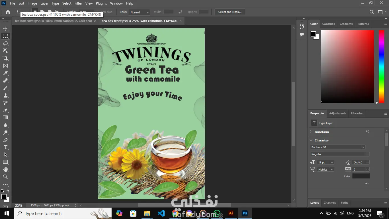Toggle Quick Mask mode
The image size is (389, 219).
[5, 206]
